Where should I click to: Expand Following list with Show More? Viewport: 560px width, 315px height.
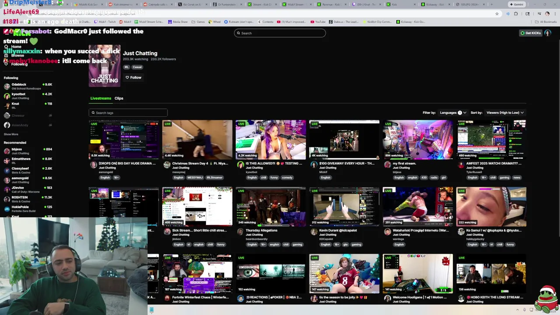click(11, 134)
